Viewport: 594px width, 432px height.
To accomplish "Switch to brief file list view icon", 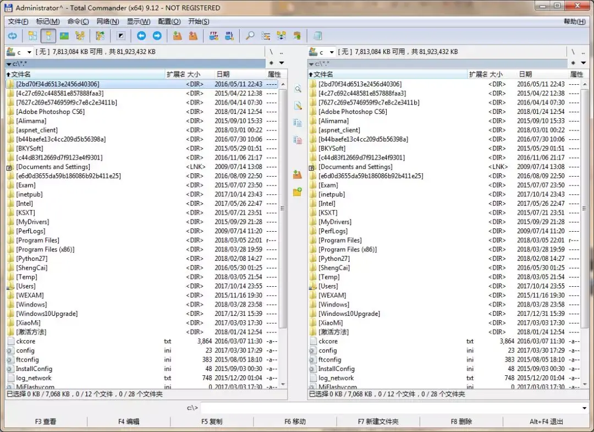I will pyautogui.click(x=32, y=36).
